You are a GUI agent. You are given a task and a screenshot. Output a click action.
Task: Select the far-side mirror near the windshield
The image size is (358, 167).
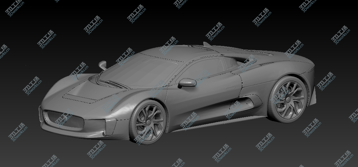[x=103, y=65]
